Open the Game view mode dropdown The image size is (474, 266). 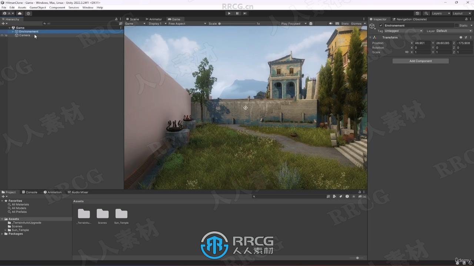135,24
